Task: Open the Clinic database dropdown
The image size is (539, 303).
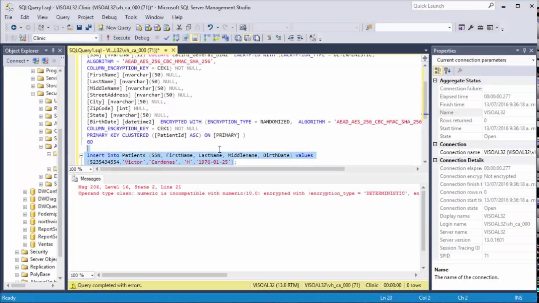Action: (x=96, y=38)
